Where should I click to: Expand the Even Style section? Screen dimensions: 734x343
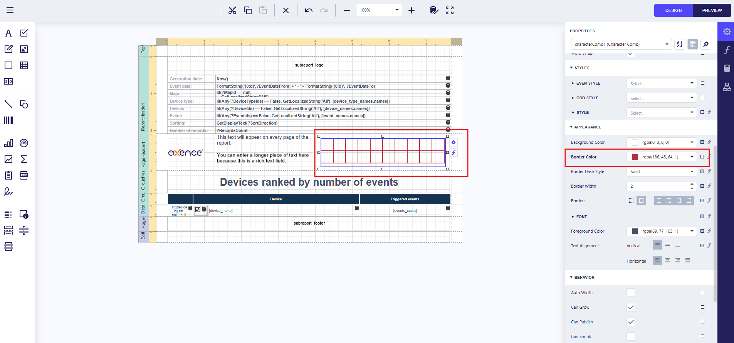[573, 83]
